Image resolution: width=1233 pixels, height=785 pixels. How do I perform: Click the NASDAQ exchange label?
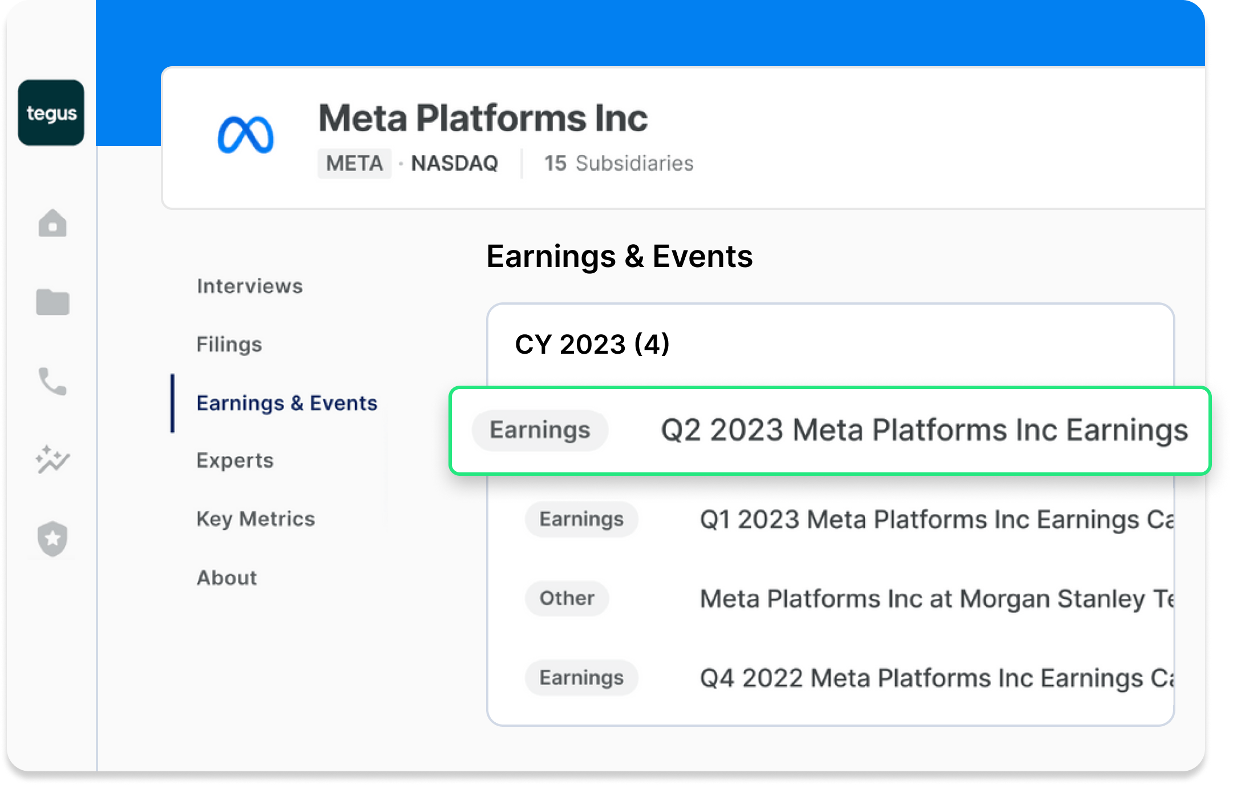tap(455, 164)
